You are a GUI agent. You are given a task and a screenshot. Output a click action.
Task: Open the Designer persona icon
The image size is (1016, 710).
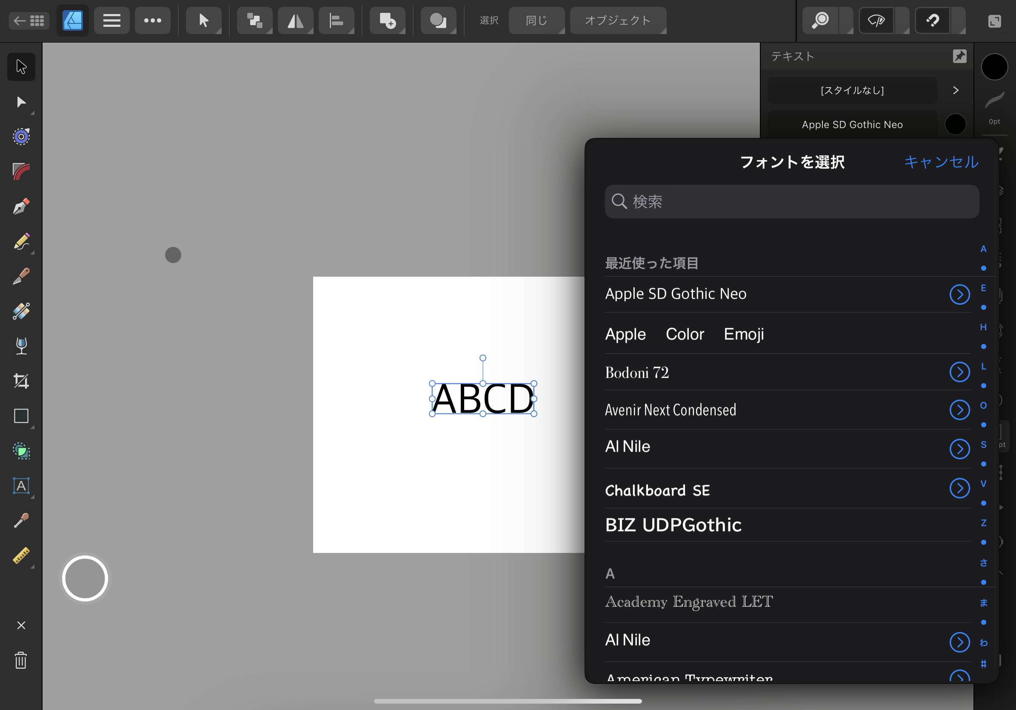[x=73, y=20]
